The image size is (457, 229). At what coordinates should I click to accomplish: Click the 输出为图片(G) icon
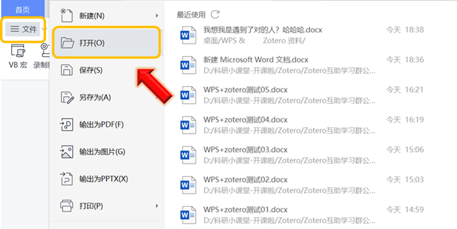coord(67,152)
